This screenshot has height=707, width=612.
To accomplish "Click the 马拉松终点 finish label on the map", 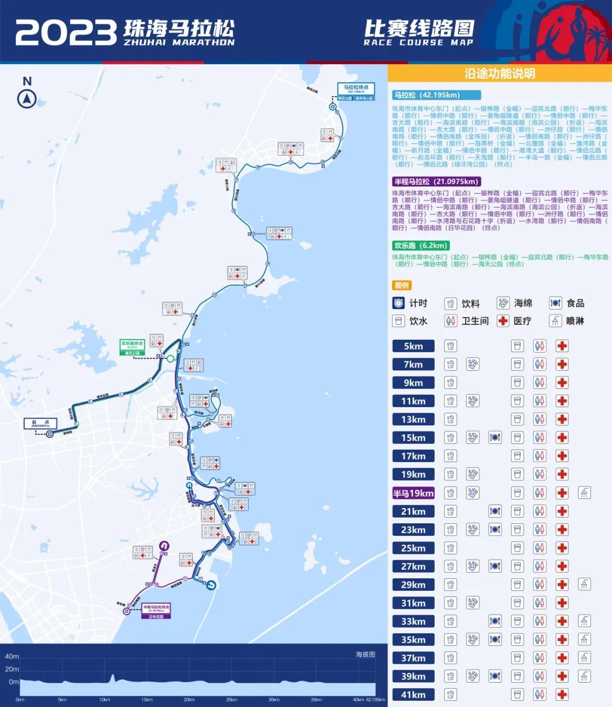I will click(x=356, y=89).
